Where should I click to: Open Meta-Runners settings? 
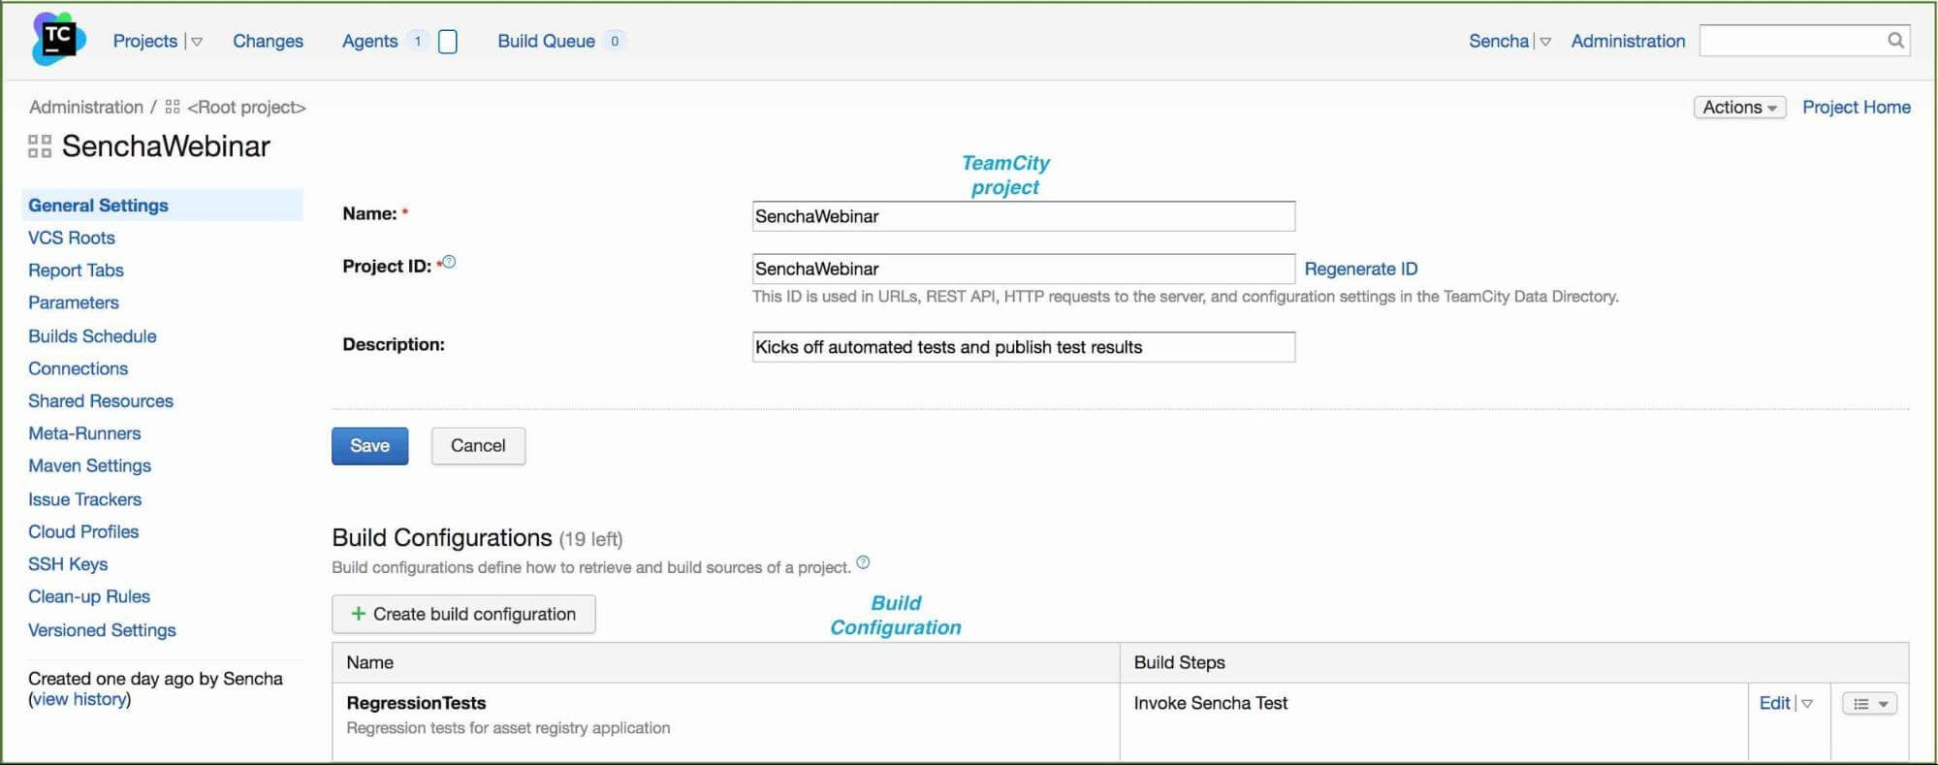point(84,433)
